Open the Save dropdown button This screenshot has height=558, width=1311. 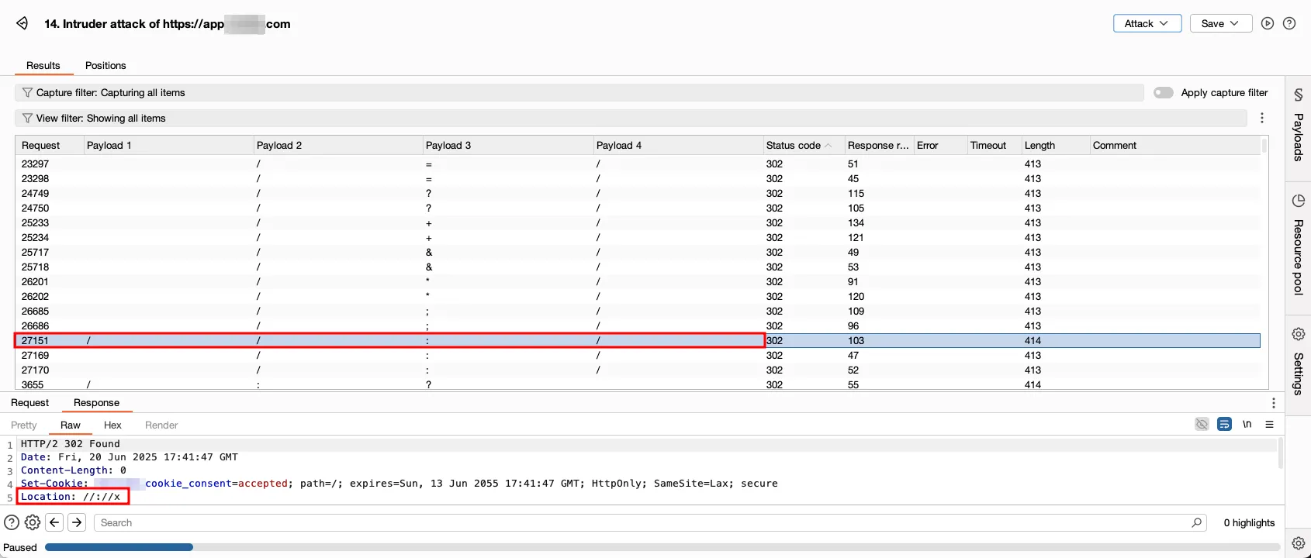[1220, 23]
